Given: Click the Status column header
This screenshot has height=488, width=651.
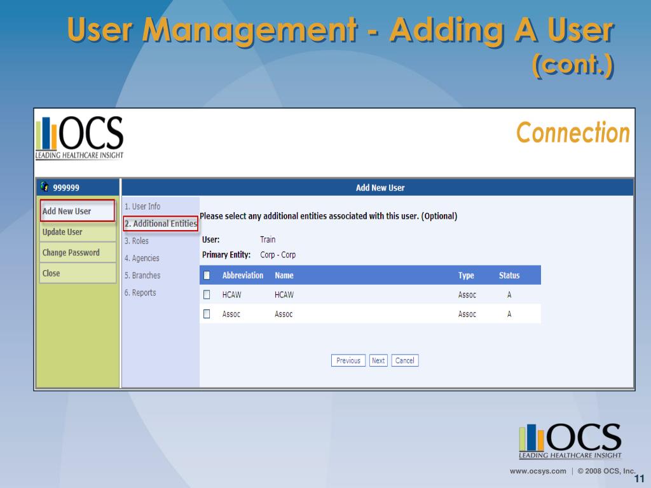Looking at the screenshot, I should click(509, 275).
